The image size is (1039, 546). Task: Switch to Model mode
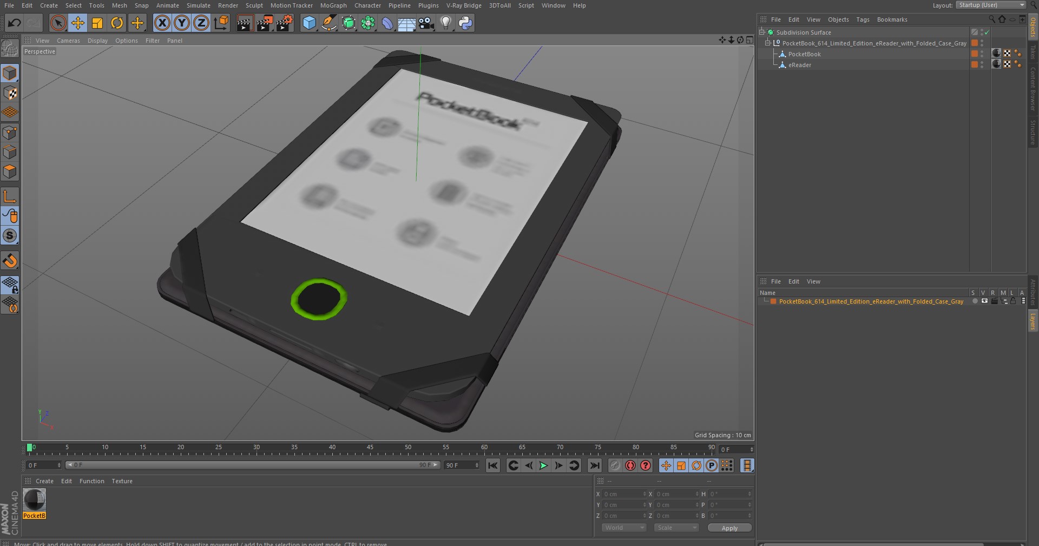10,73
